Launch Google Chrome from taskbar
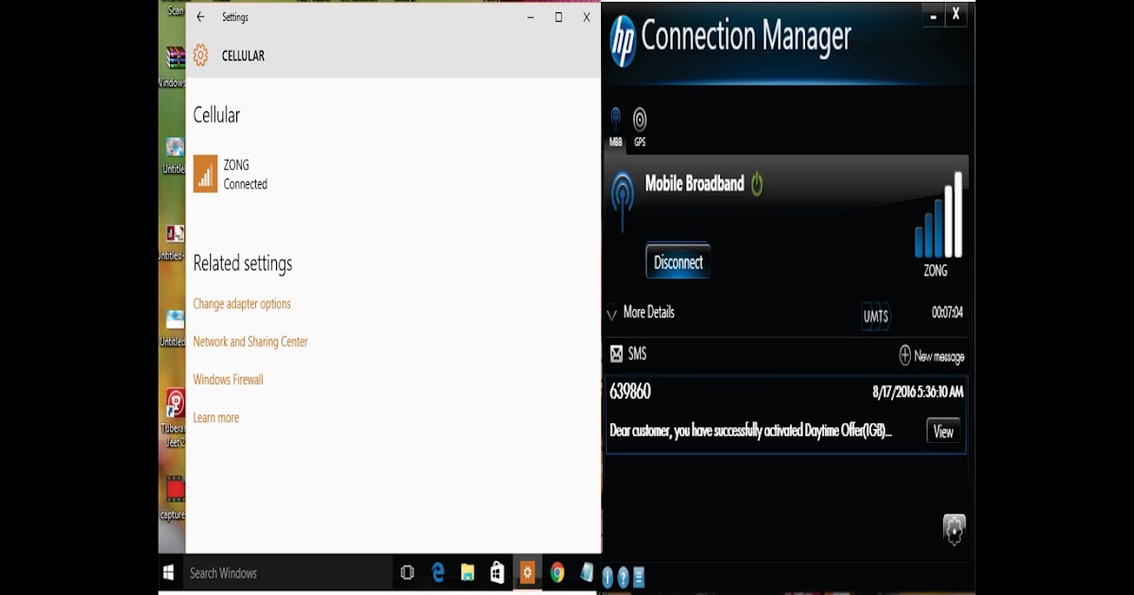This screenshot has width=1134, height=595. point(558,572)
